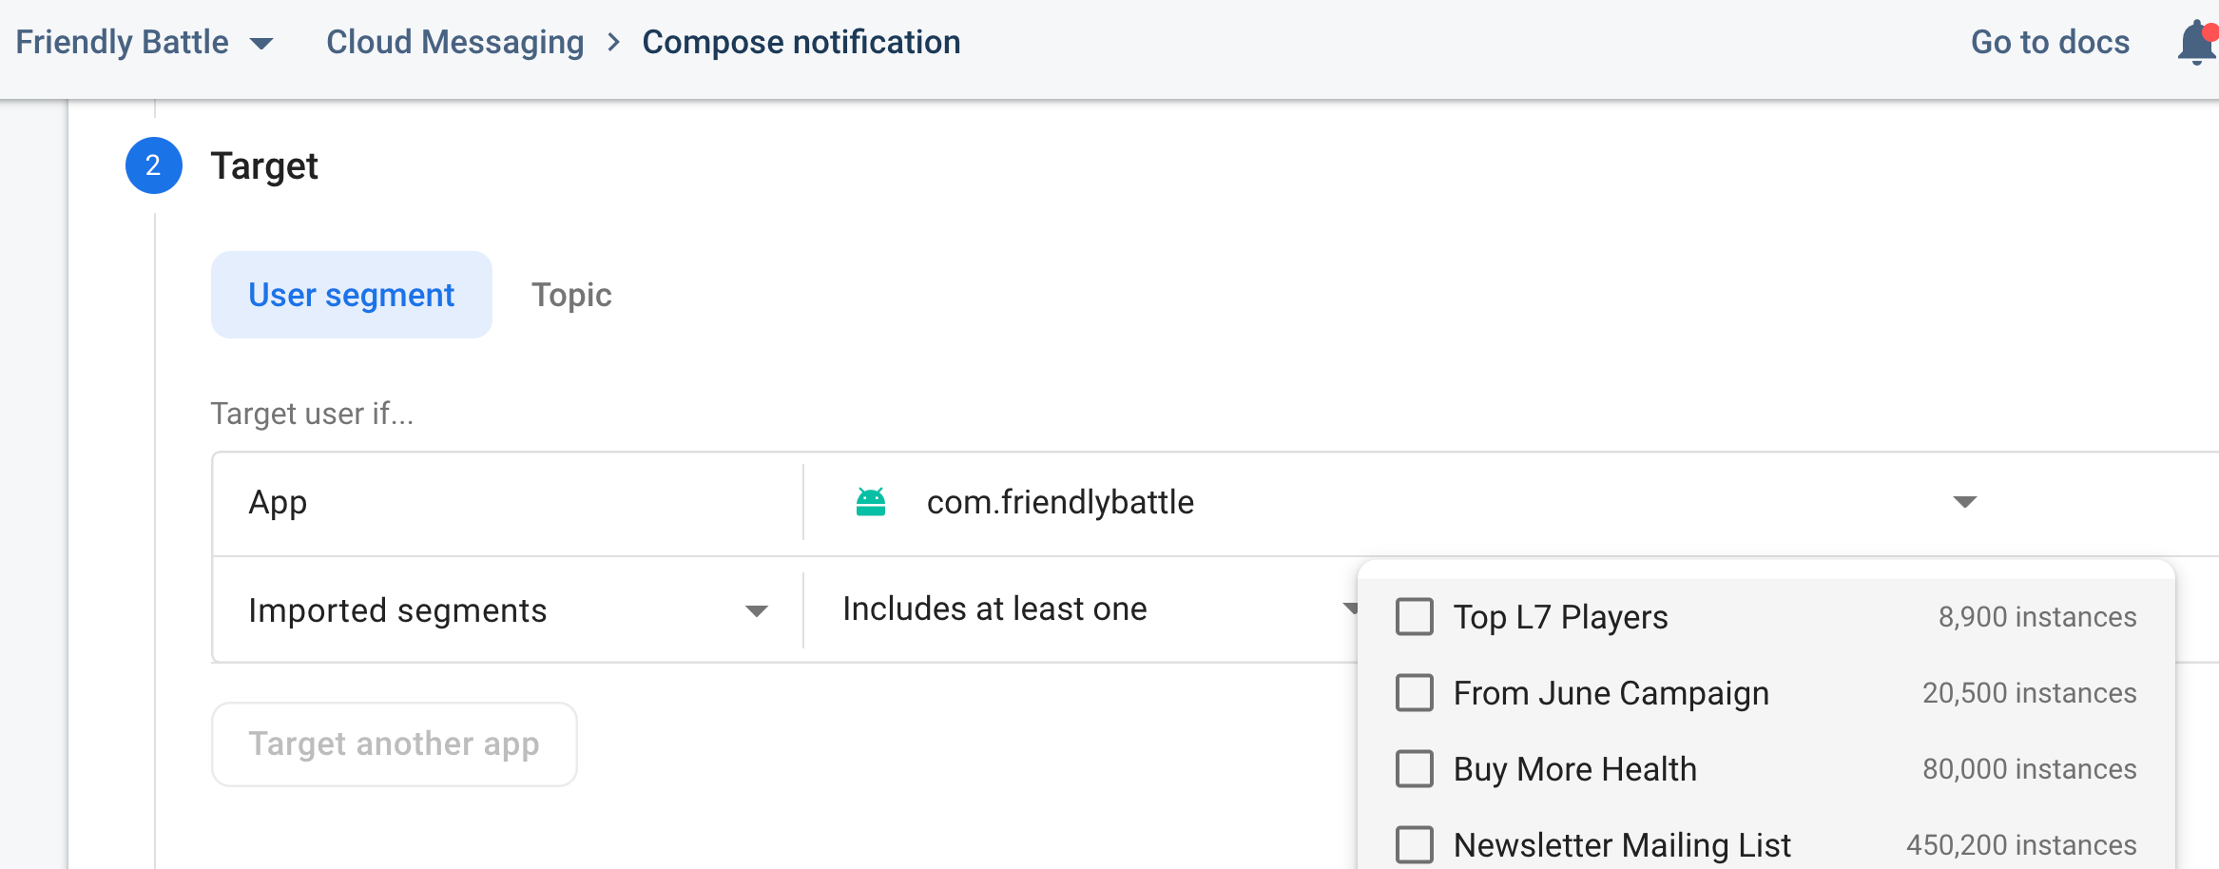This screenshot has width=2219, height=869.
Task: Switch to the Topic tab
Action: [571, 295]
